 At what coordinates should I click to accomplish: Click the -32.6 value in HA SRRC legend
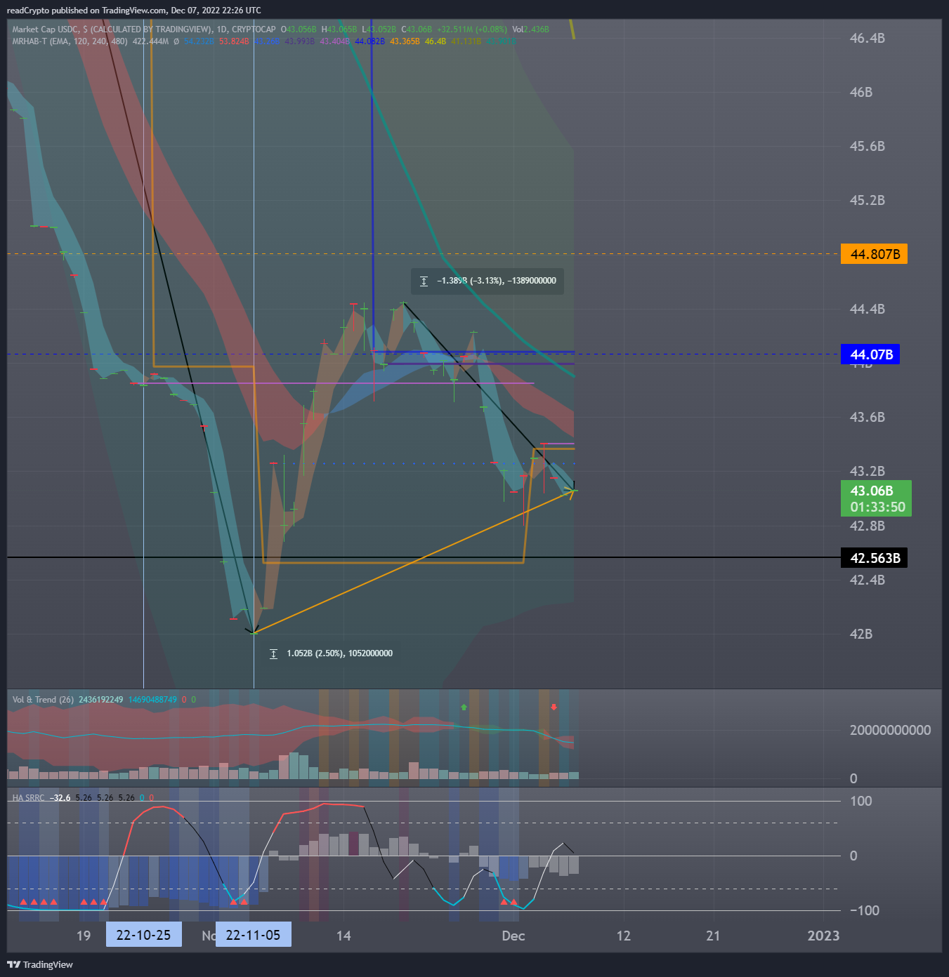coord(60,798)
